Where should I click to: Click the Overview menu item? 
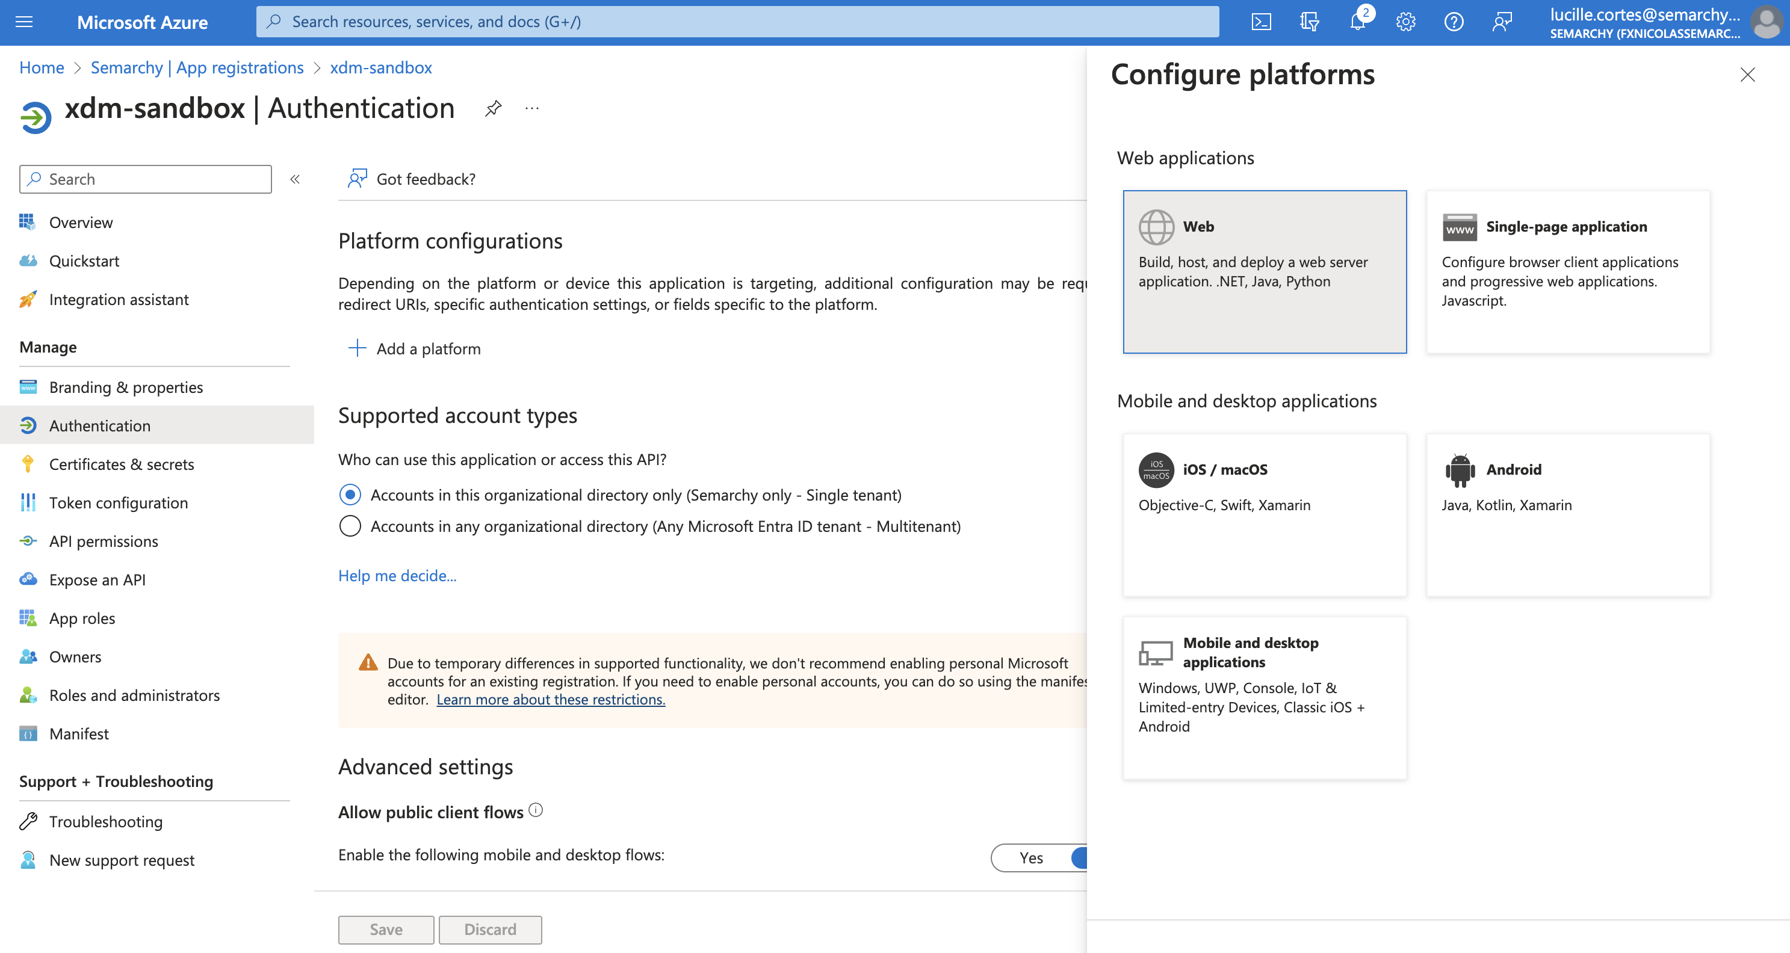point(81,221)
